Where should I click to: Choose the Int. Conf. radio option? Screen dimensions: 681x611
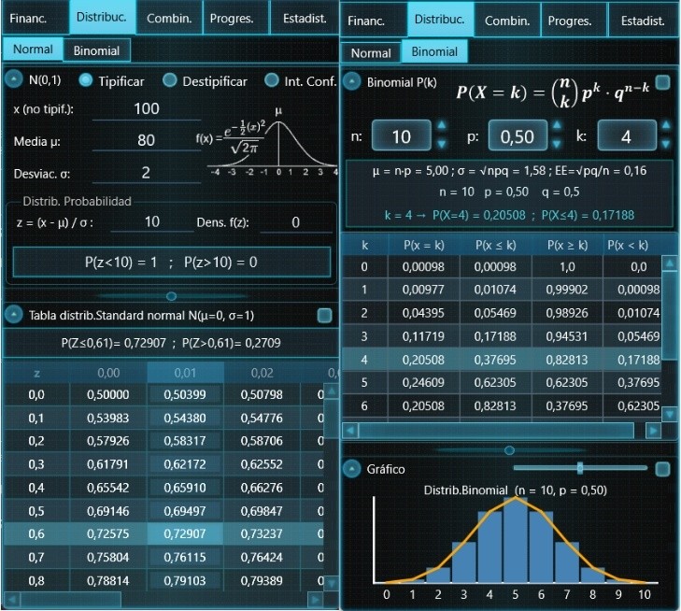point(272,80)
